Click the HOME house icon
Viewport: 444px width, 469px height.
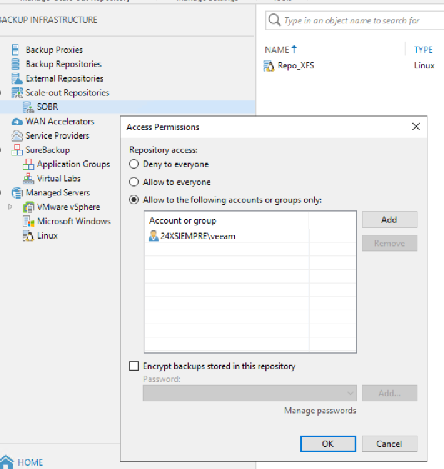tap(7, 462)
